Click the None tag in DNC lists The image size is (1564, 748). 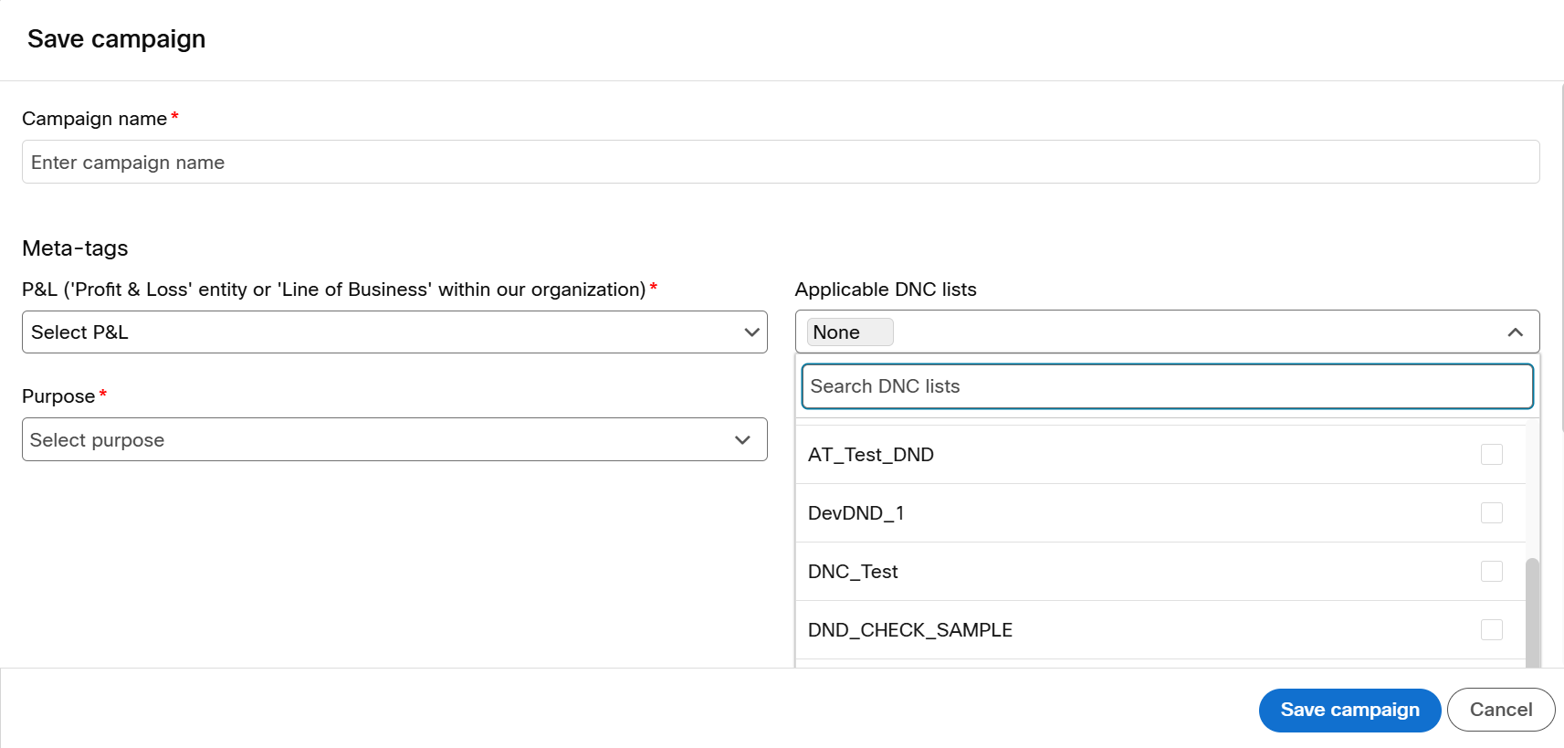(x=849, y=332)
